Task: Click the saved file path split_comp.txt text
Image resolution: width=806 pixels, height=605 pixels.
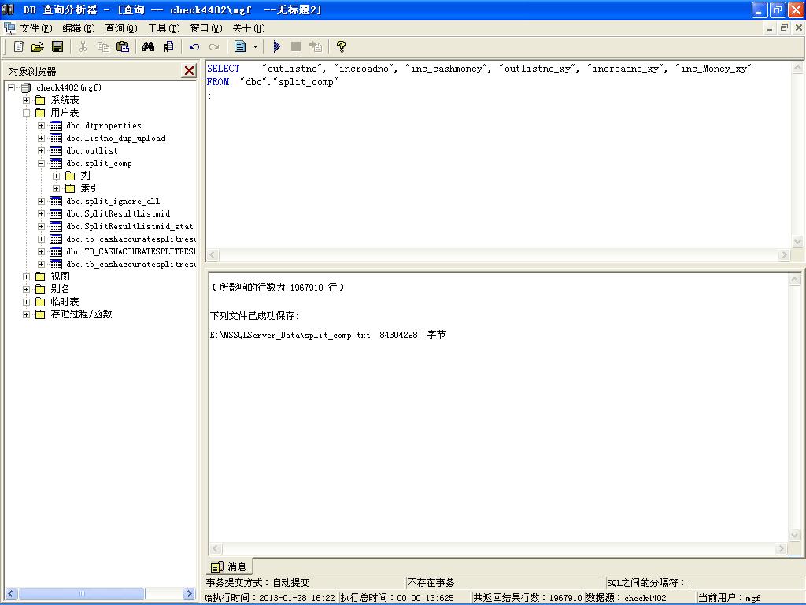Action: (290, 335)
